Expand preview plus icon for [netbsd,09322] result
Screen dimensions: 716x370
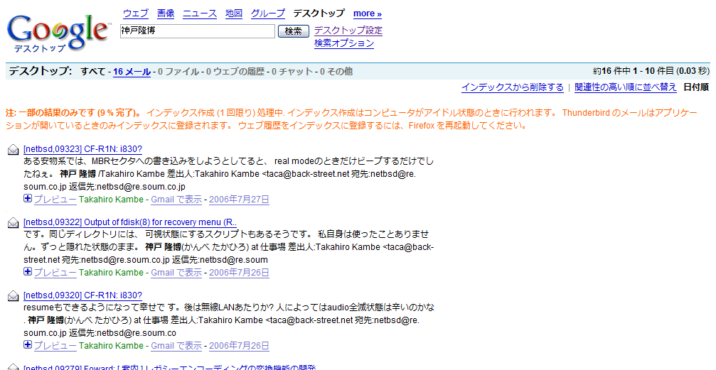point(28,272)
